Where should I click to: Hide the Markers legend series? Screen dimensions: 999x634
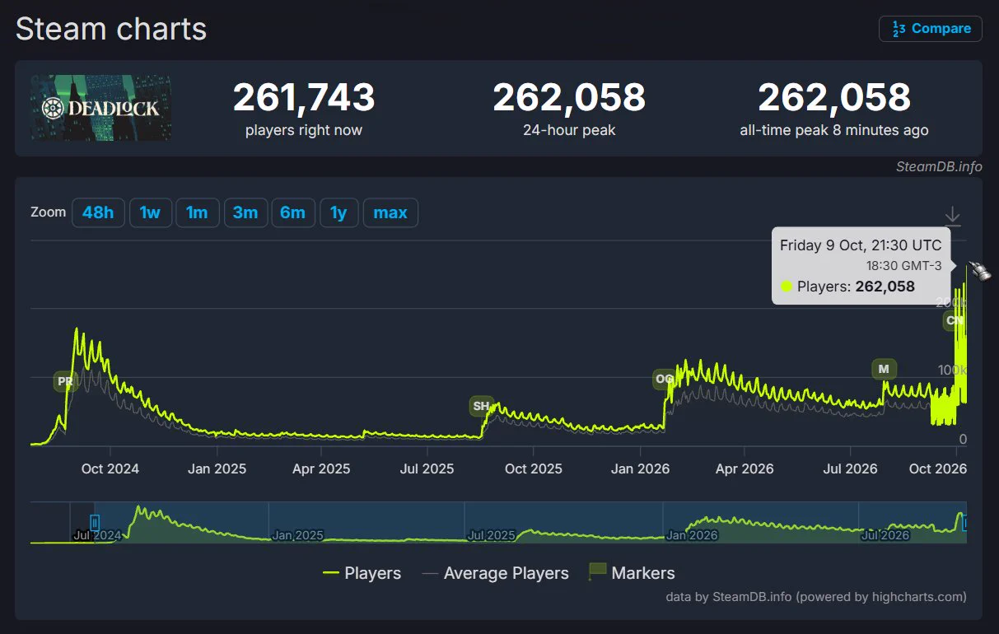pyautogui.click(x=632, y=573)
